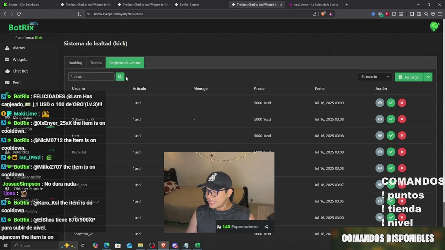445x250 pixels.
Task: Click the Windows taskbar Buscar search box
Action: [43, 245]
